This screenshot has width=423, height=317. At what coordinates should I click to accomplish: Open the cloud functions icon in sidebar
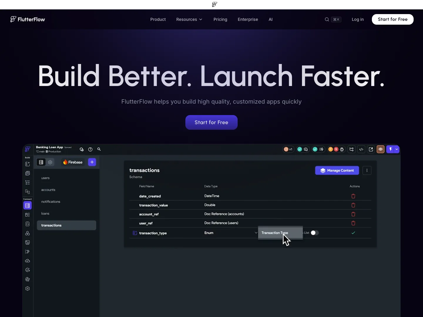click(x=28, y=261)
